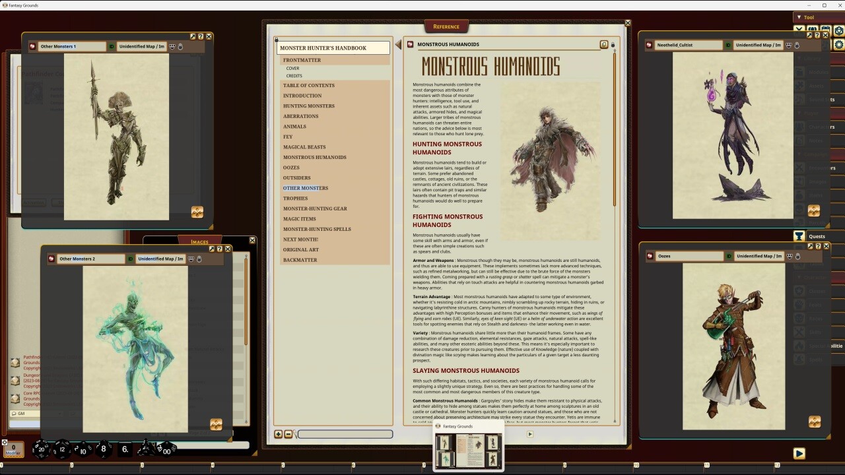
Task: Select the Images tab above Other Monsters 2
Action: (x=199, y=240)
